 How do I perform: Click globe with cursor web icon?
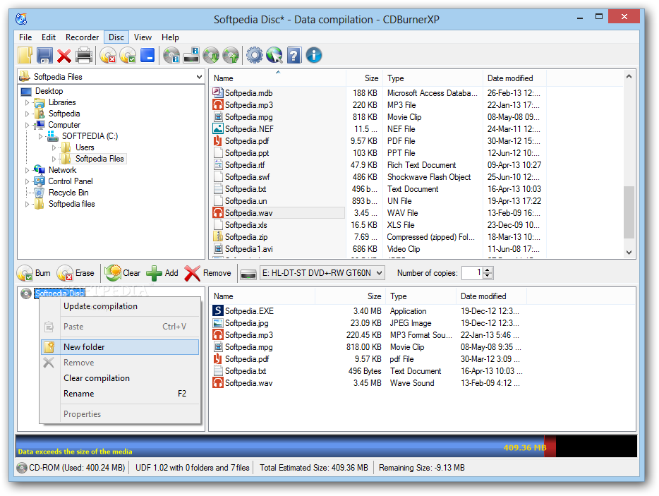pyautogui.click(x=274, y=55)
